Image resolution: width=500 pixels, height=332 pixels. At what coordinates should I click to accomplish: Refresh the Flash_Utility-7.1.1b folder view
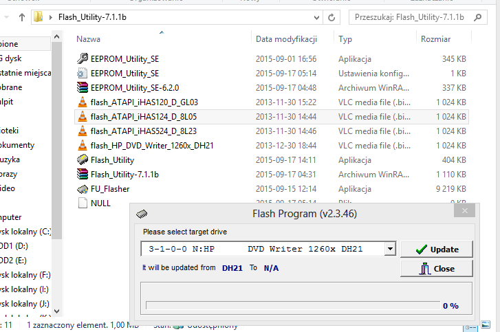tap(331, 17)
